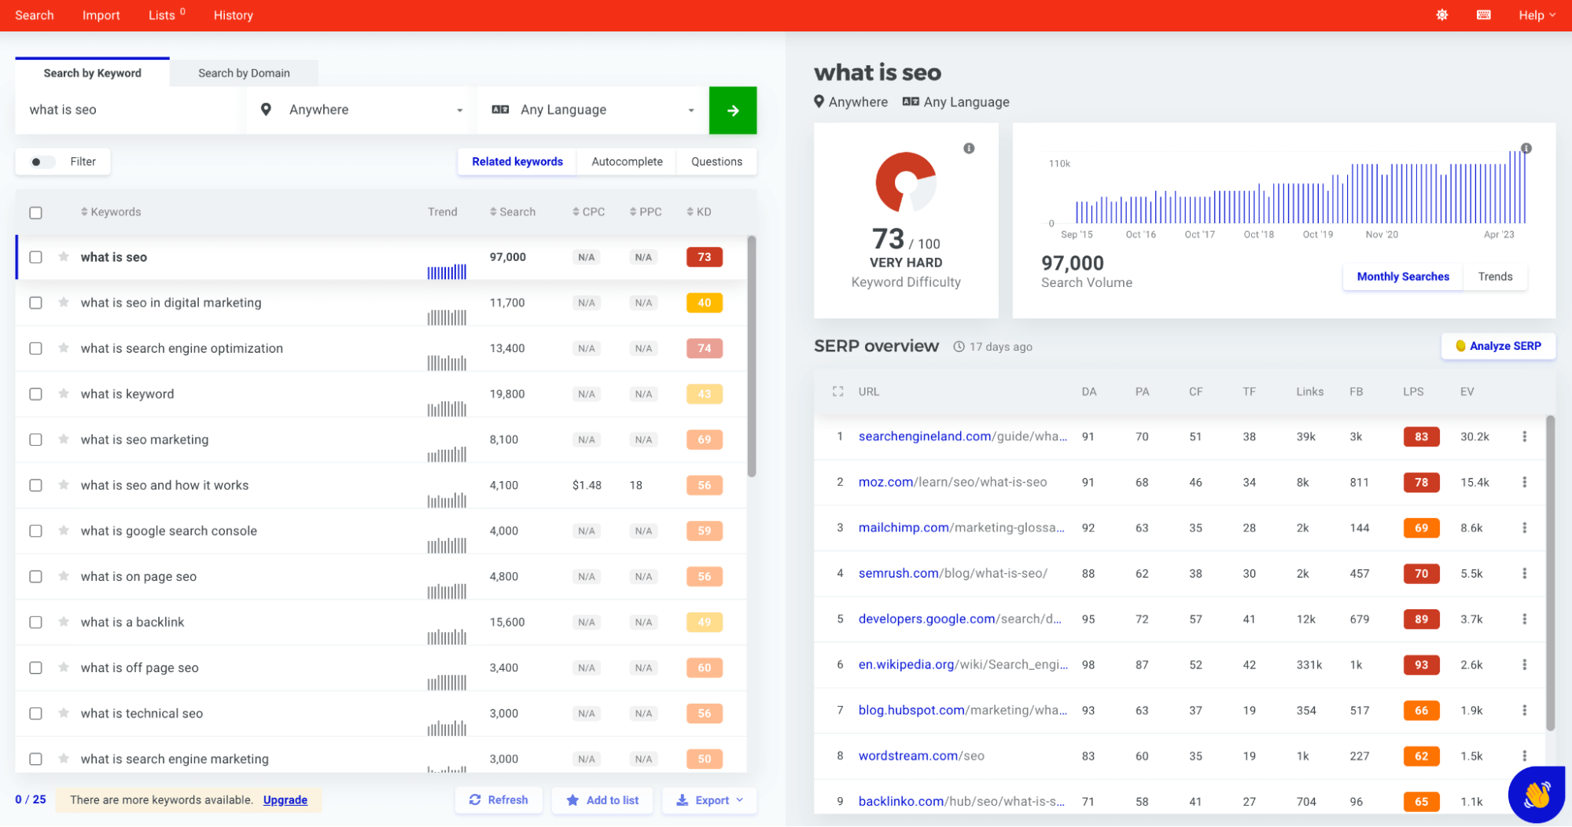Click the theme brightness icon in top bar
Screen dimensions: 1572x827
(x=1441, y=15)
